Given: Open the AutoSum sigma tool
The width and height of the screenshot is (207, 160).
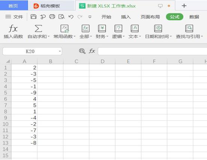Looking at the screenshot, I should 38,28.
